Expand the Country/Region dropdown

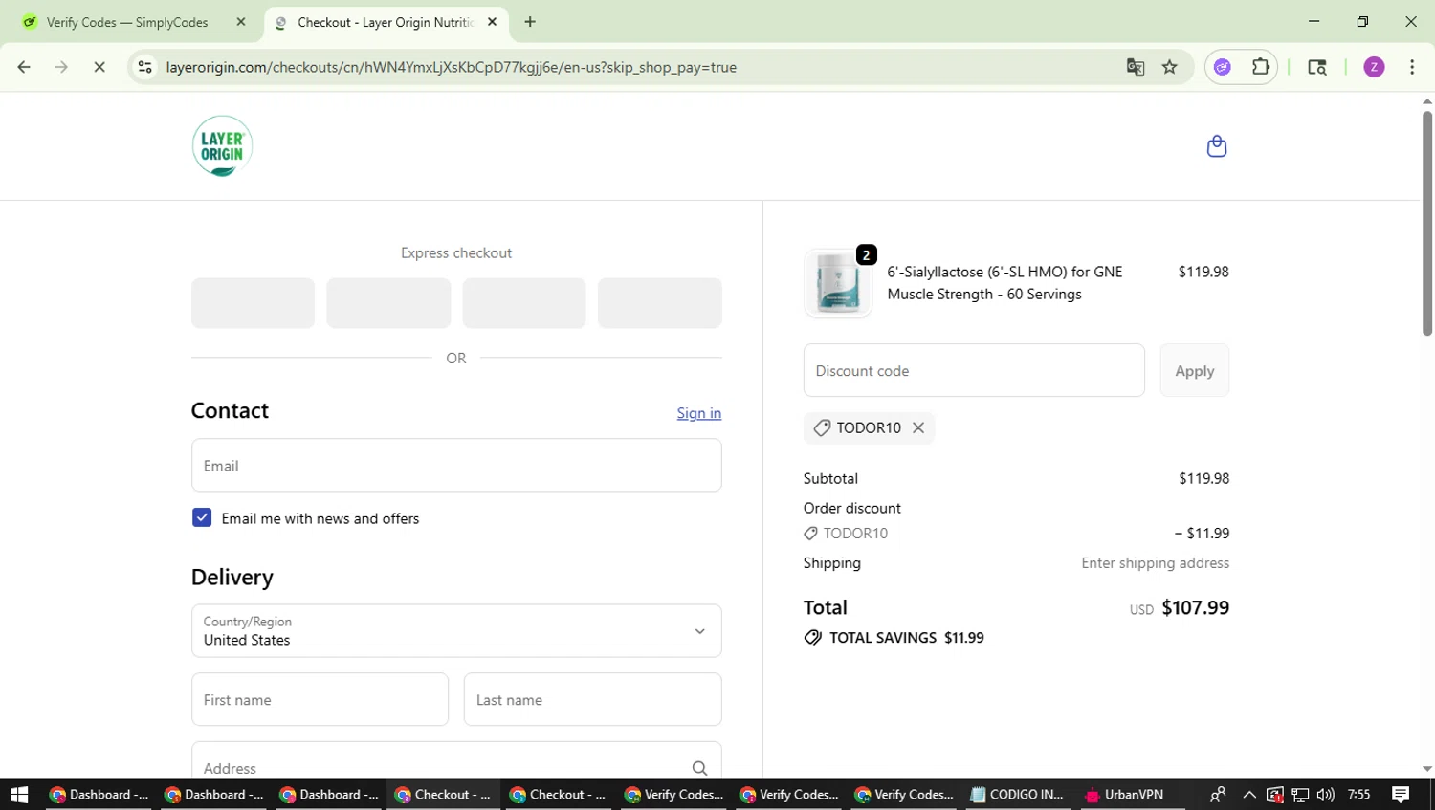click(456, 630)
